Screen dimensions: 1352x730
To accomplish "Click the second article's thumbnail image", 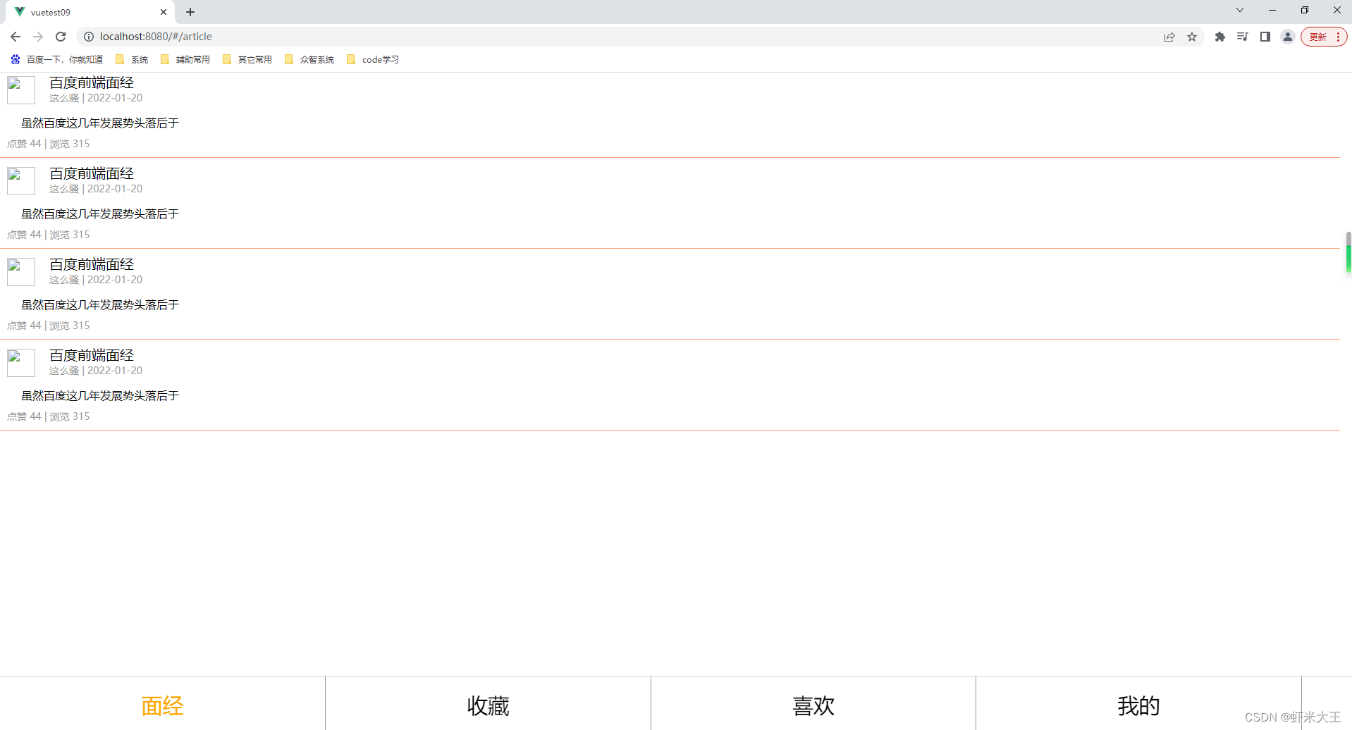I will [x=21, y=180].
